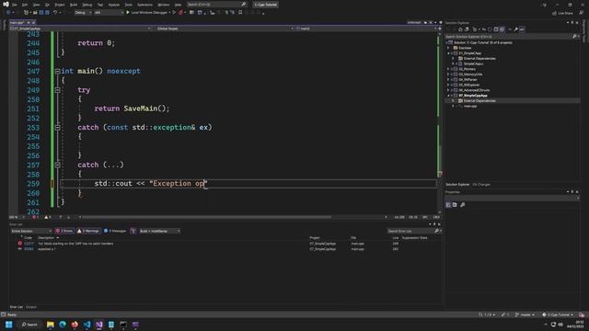589x331 pixels.
Task: Open the Build menu
Action: [x=74, y=5]
